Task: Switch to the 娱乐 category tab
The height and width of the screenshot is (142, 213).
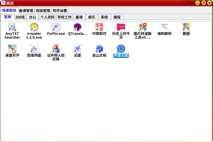Action: click(92, 17)
